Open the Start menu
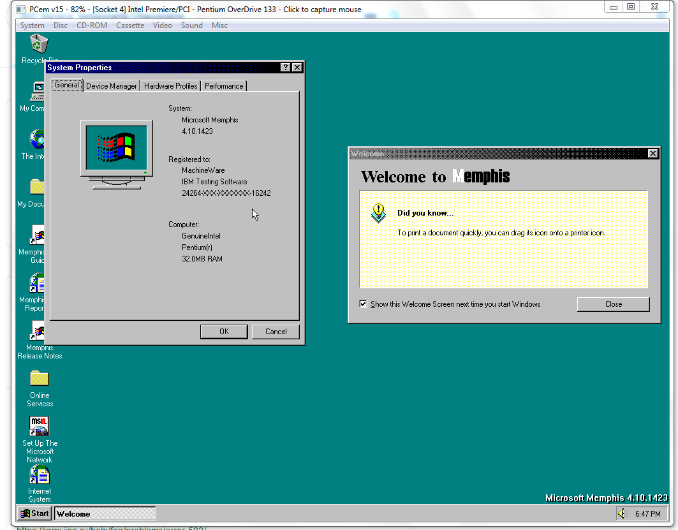Viewport: 678px width, 530px height. (34, 513)
